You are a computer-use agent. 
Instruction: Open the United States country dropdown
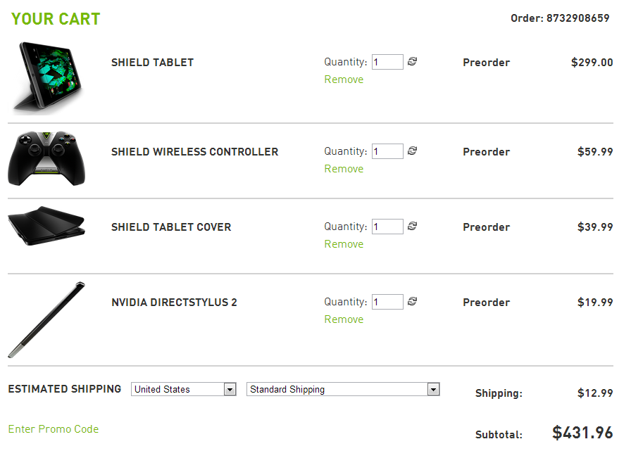184,389
